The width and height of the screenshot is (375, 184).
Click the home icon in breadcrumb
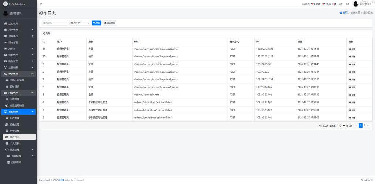coord(341,12)
